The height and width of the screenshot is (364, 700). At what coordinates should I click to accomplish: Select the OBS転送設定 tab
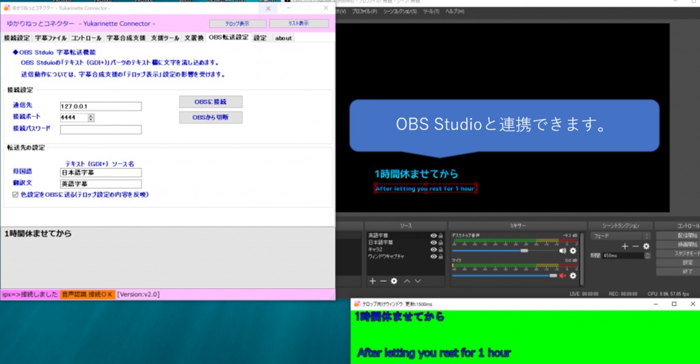click(x=228, y=38)
